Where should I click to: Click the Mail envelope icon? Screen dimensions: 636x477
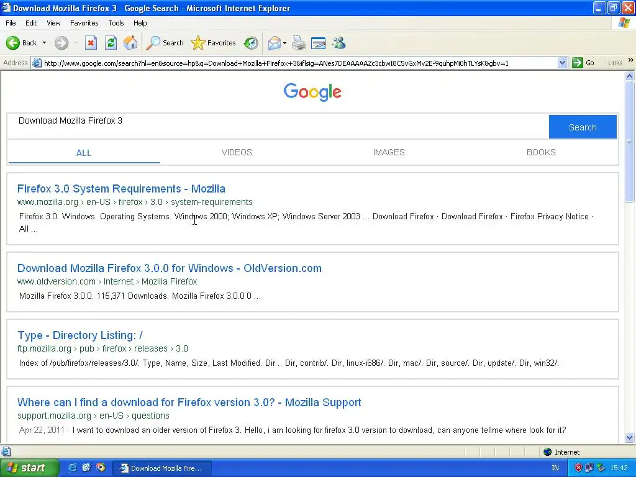pyautogui.click(x=275, y=43)
